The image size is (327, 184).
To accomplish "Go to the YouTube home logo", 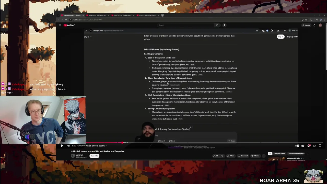I will [69, 25].
